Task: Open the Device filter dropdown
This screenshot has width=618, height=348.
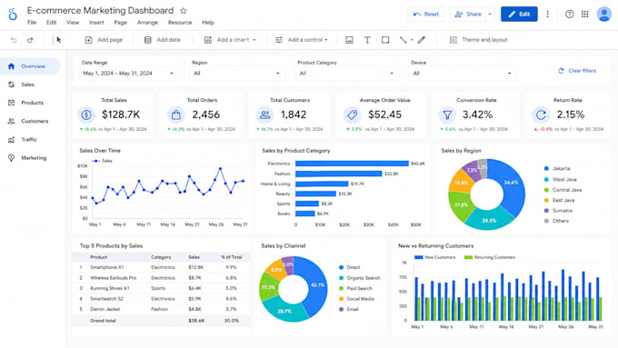Action: pos(462,74)
